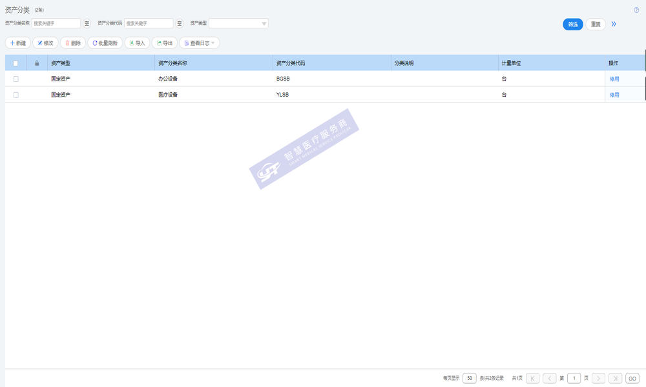Expand the 查看日志 dropdown menu

tap(200, 43)
